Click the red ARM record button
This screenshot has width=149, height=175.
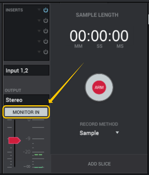pyautogui.click(x=99, y=87)
